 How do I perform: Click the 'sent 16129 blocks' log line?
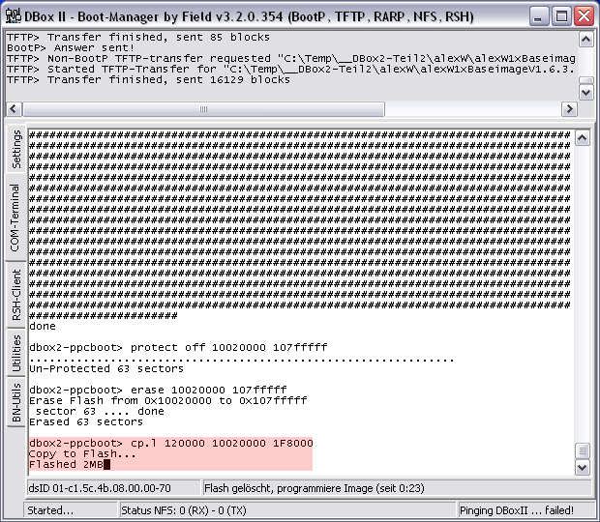[x=148, y=80]
